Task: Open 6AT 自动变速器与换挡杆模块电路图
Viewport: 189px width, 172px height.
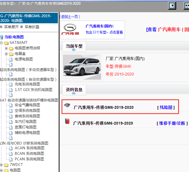Action: coord(29,100)
